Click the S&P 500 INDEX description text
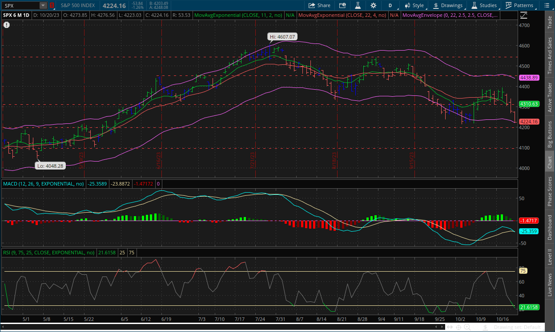 [x=78, y=5]
